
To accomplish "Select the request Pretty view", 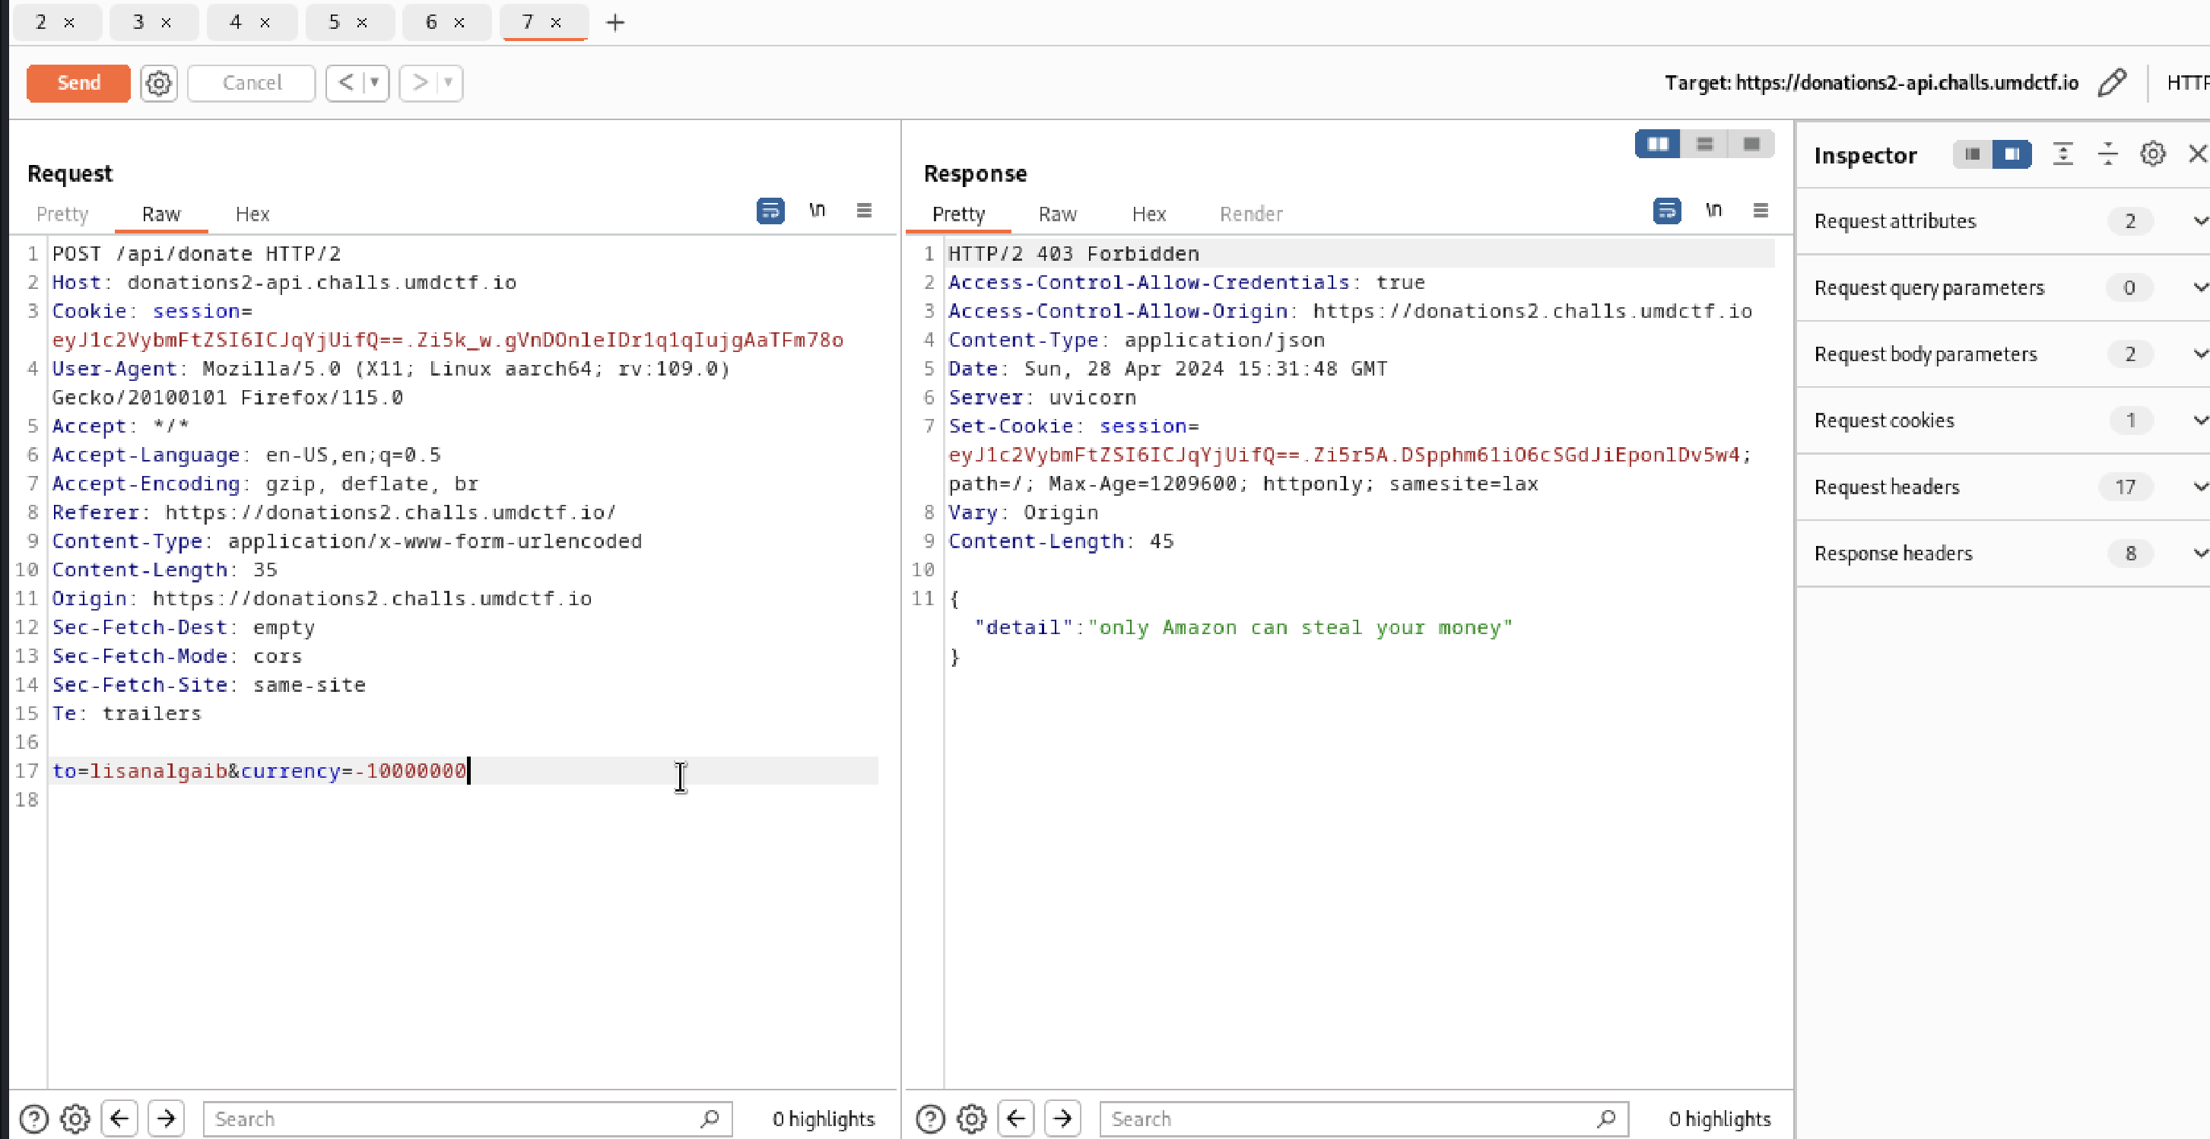I will click(x=62, y=214).
